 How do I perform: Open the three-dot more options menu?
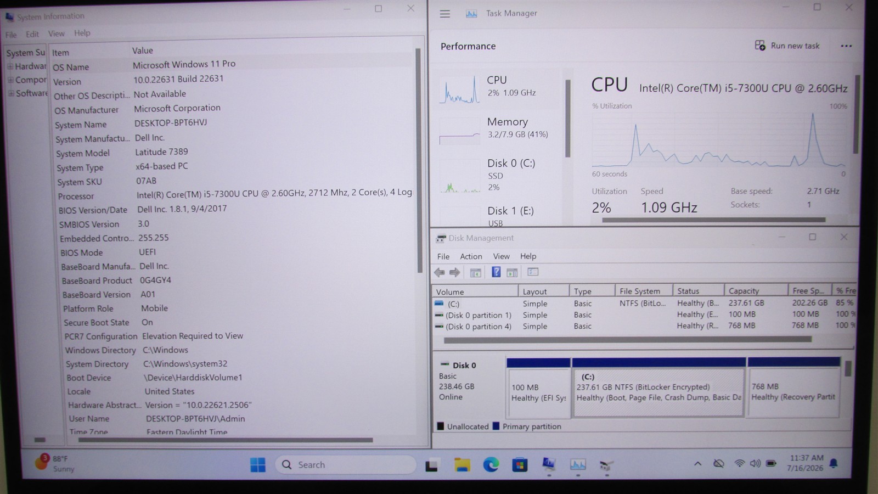pos(846,46)
